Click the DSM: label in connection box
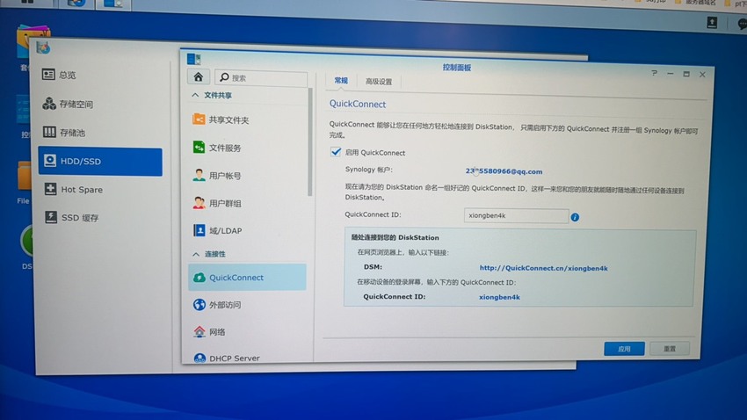 pyautogui.click(x=373, y=267)
